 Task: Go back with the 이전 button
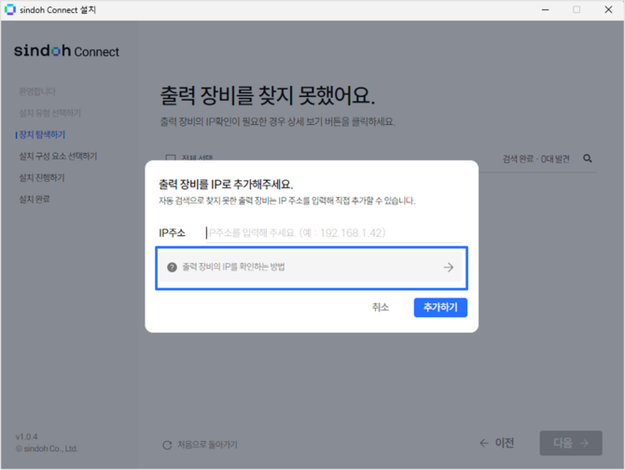coord(496,443)
